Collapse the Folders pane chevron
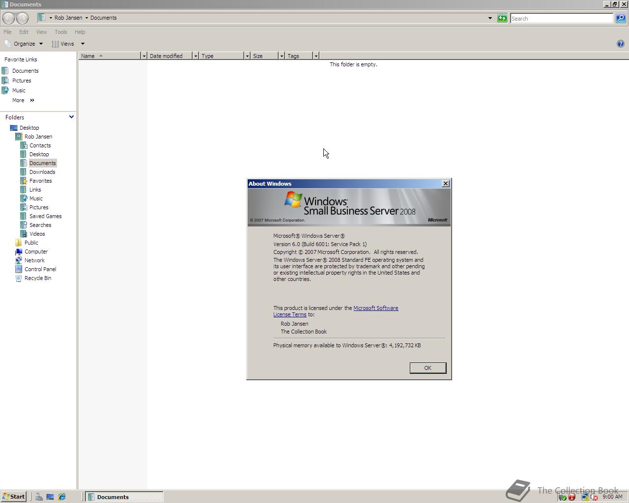This screenshot has height=503, width=629. (x=71, y=117)
